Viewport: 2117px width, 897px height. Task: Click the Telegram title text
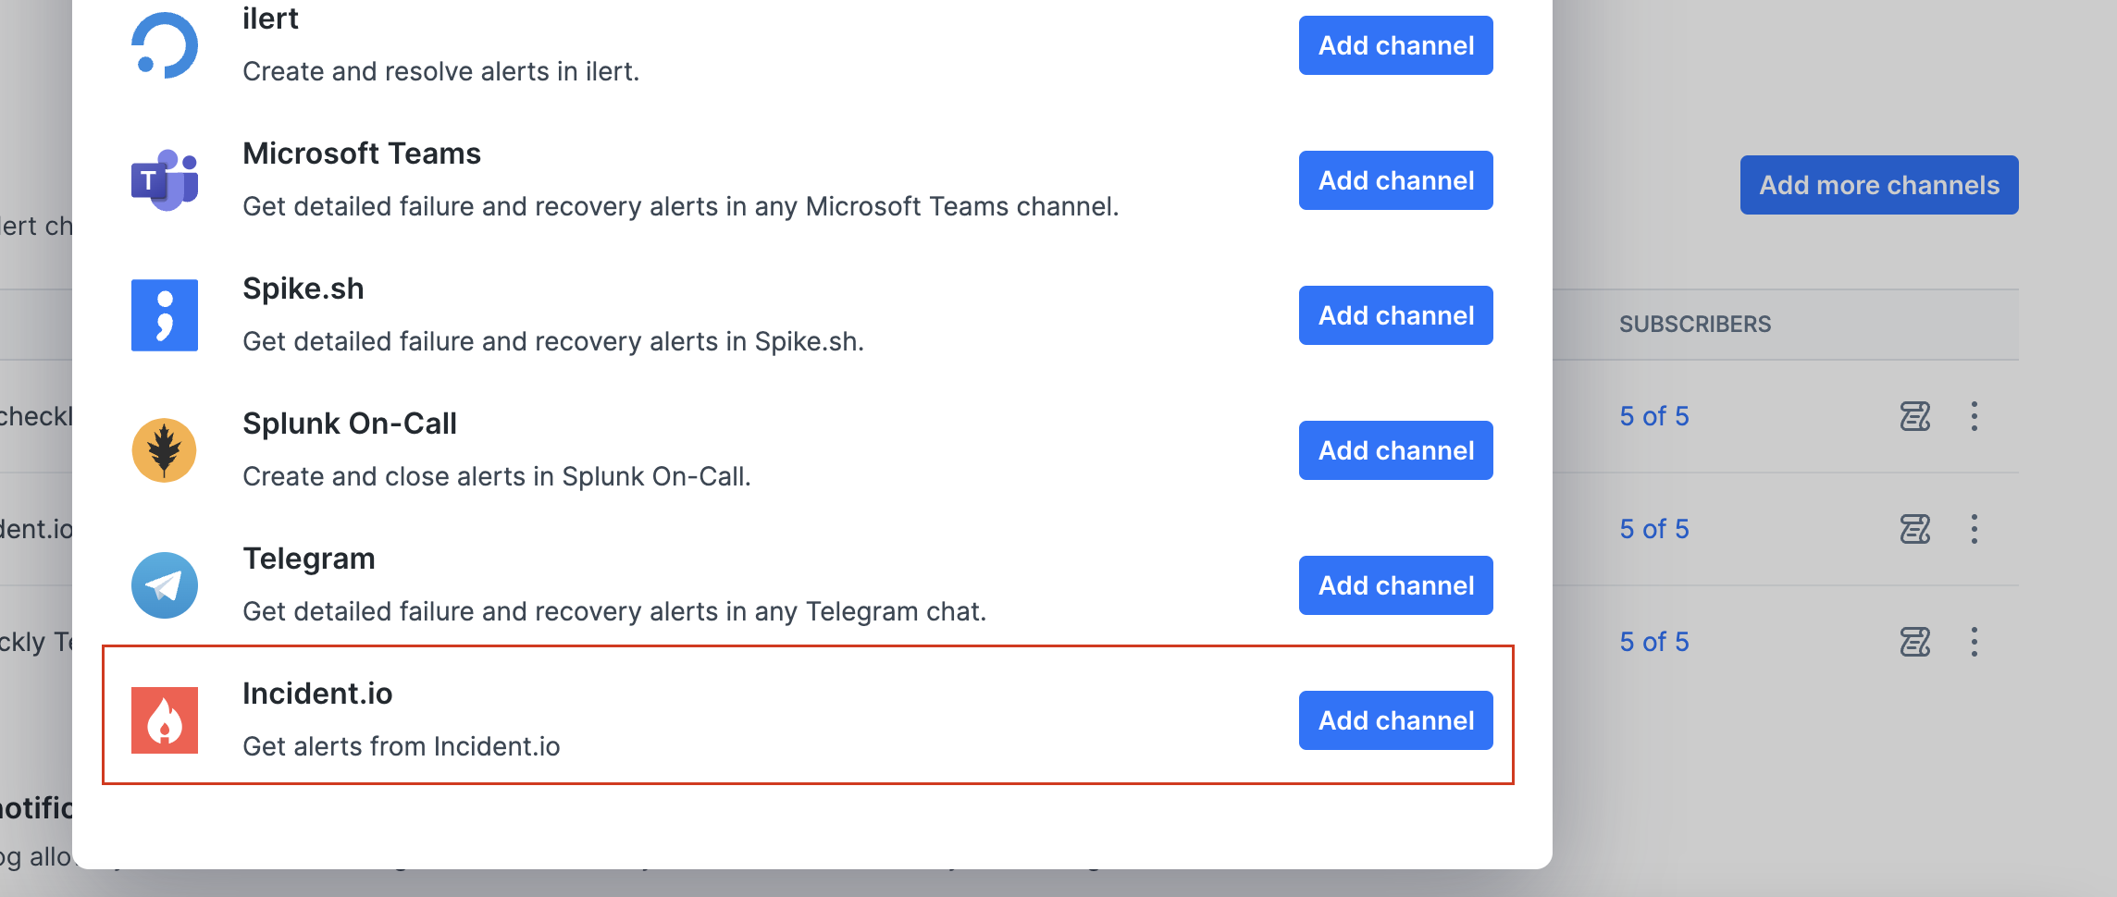(309, 559)
